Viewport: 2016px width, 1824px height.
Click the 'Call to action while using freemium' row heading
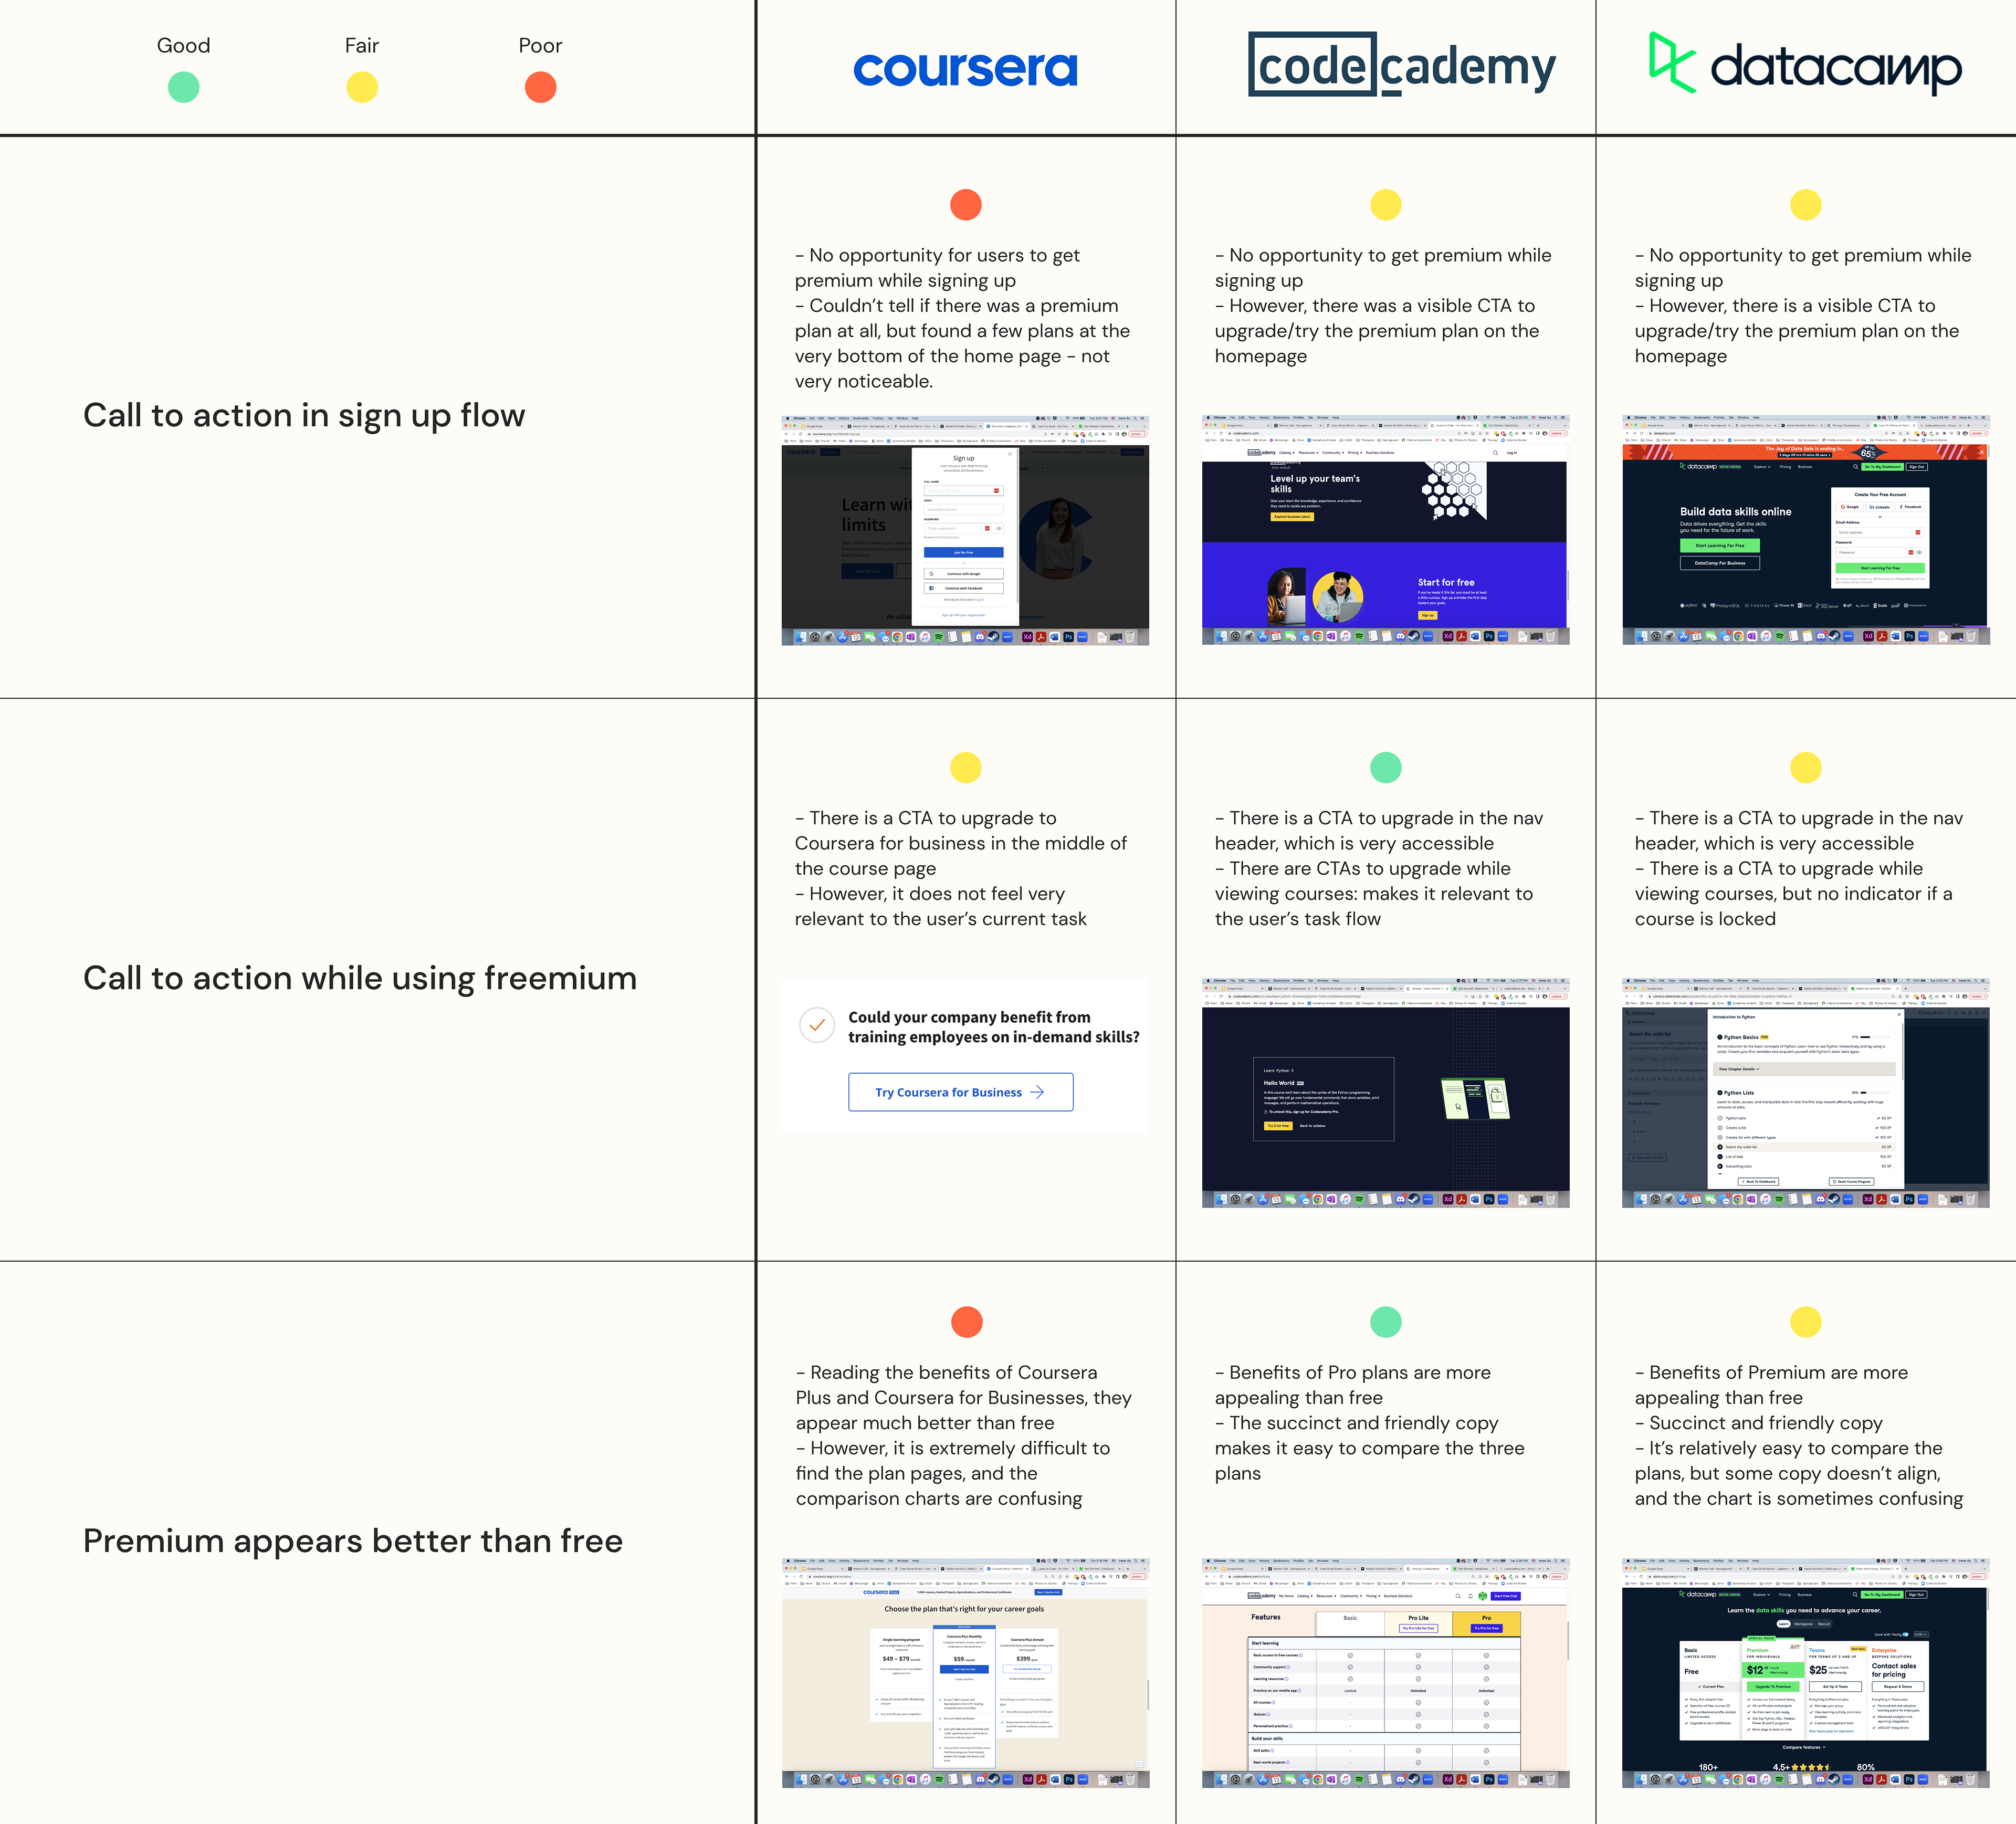360,978
